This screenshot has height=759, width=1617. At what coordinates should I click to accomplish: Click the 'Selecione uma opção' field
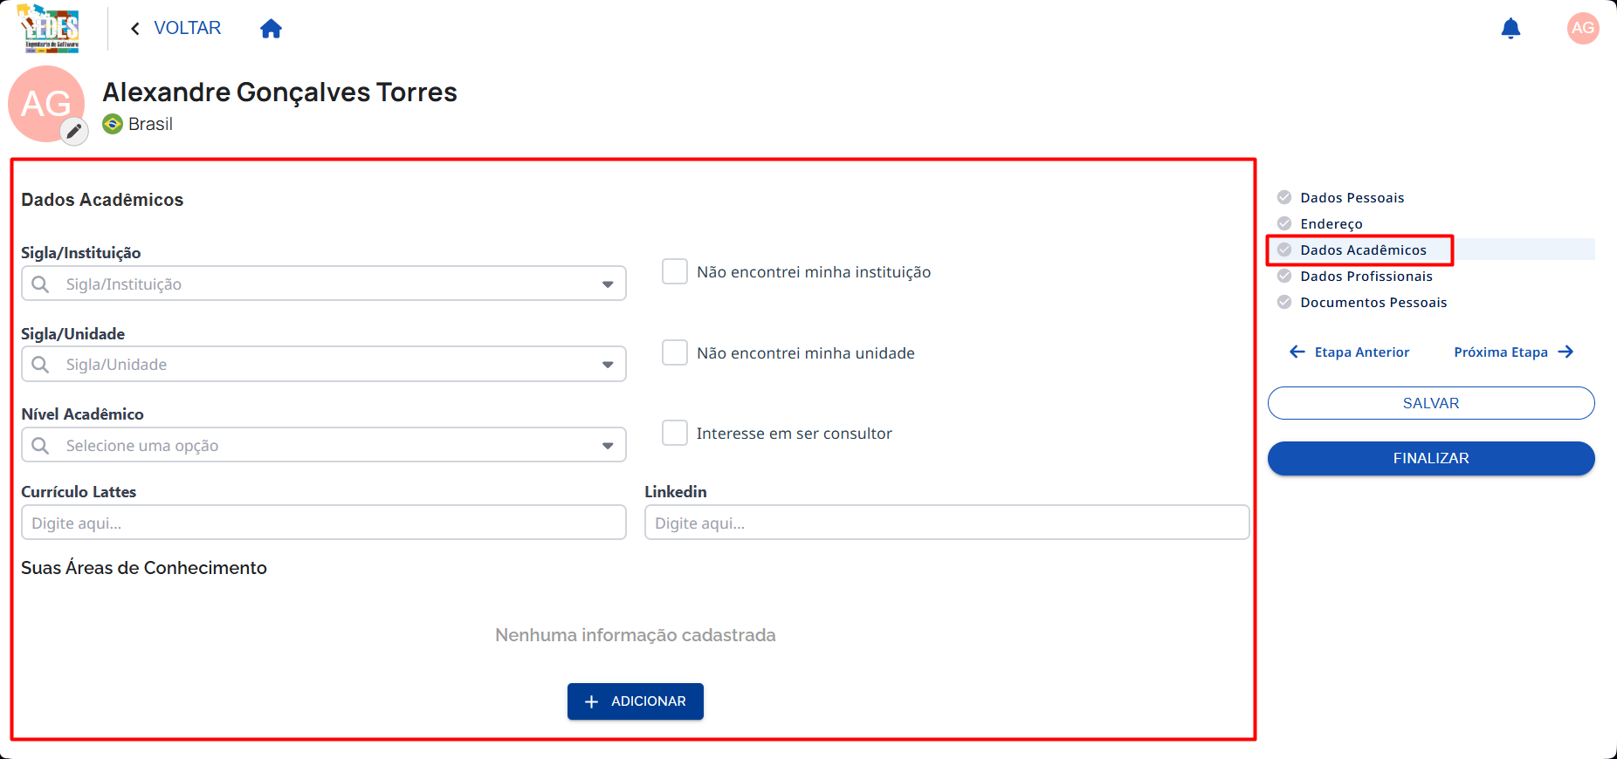324,445
